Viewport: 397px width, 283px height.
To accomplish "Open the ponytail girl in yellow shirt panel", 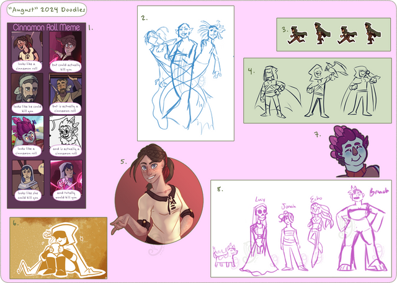I will click(x=27, y=46).
